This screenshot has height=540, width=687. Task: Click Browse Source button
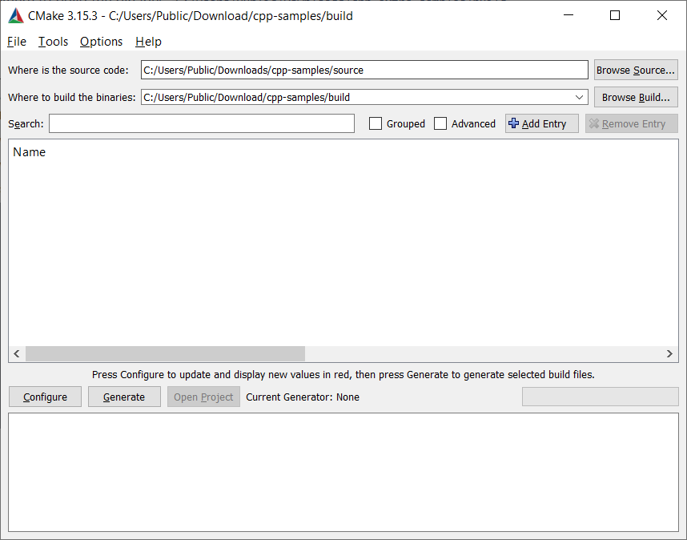coord(636,71)
